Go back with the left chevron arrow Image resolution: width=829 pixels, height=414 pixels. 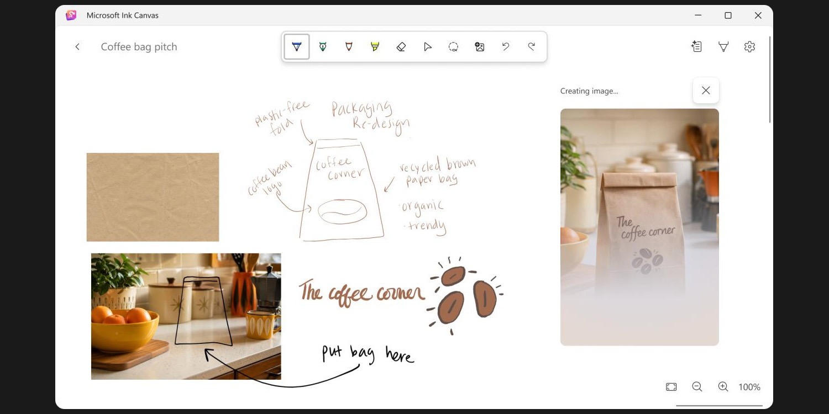77,47
